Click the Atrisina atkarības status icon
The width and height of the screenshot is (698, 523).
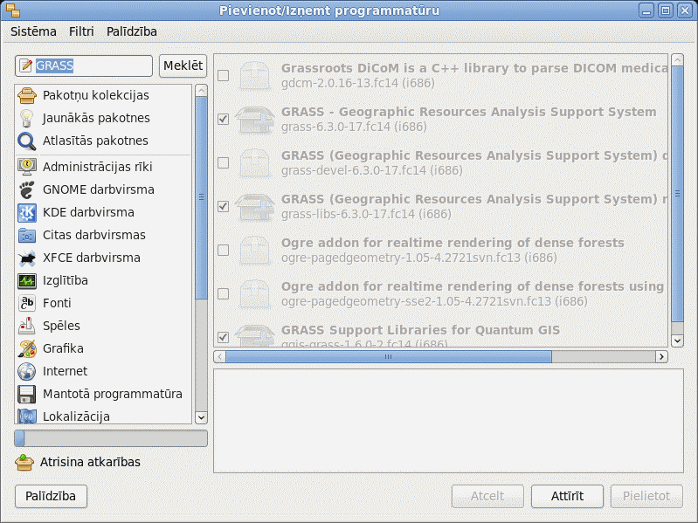24,463
